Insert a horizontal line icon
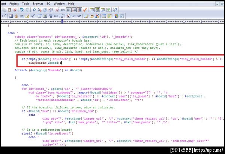The width and height of the screenshot is (225, 154). tap(22, 16)
